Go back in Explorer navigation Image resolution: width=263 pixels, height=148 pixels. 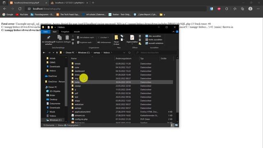[44, 53]
